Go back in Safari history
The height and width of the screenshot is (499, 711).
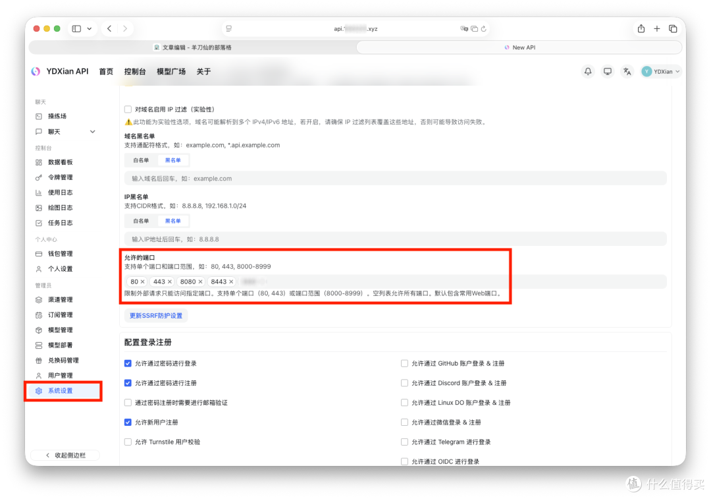point(109,28)
